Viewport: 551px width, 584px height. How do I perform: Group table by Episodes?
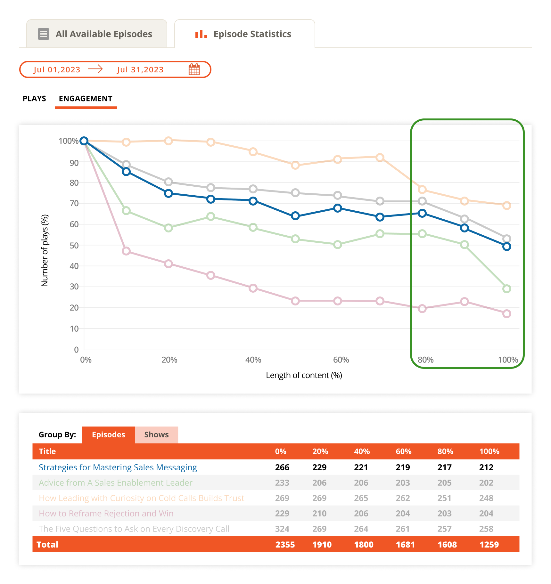(x=108, y=434)
